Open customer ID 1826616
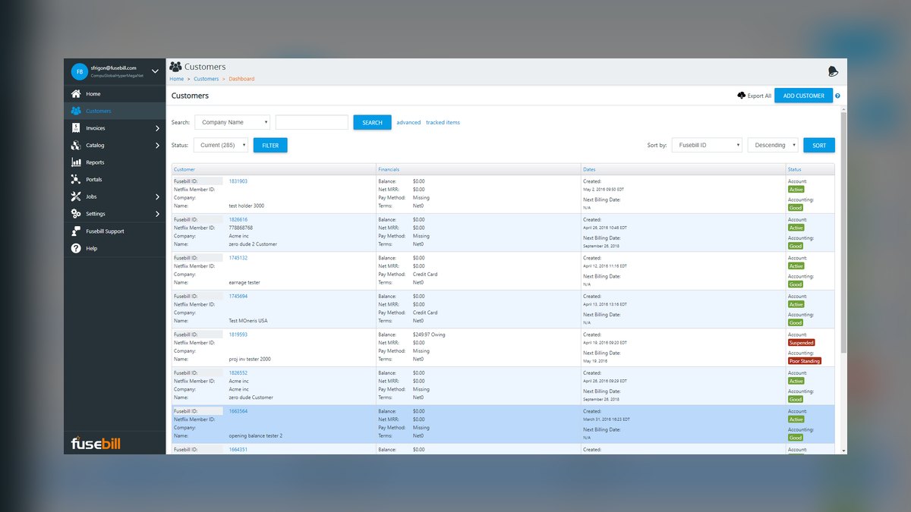Viewport: 911px width, 512px height. pos(238,219)
